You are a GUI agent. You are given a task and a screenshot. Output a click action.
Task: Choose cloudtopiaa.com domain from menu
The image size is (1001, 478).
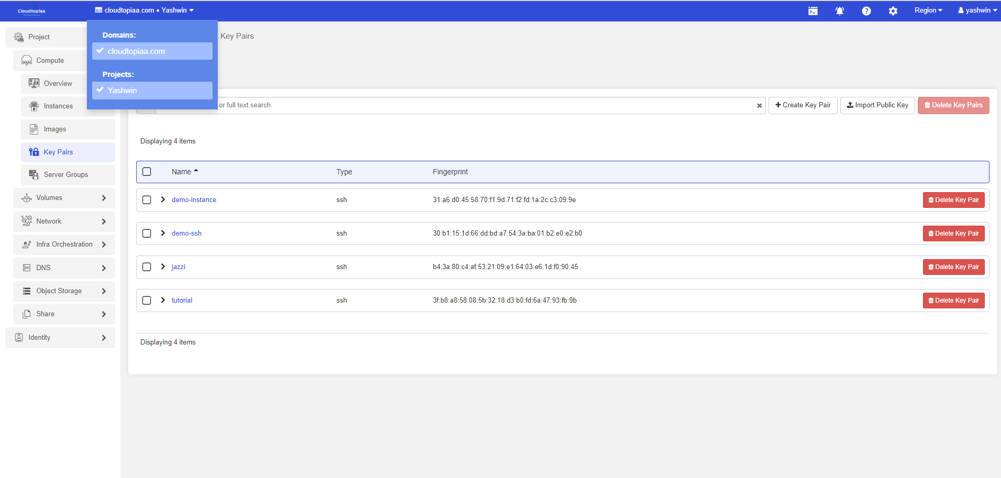[x=152, y=51]
